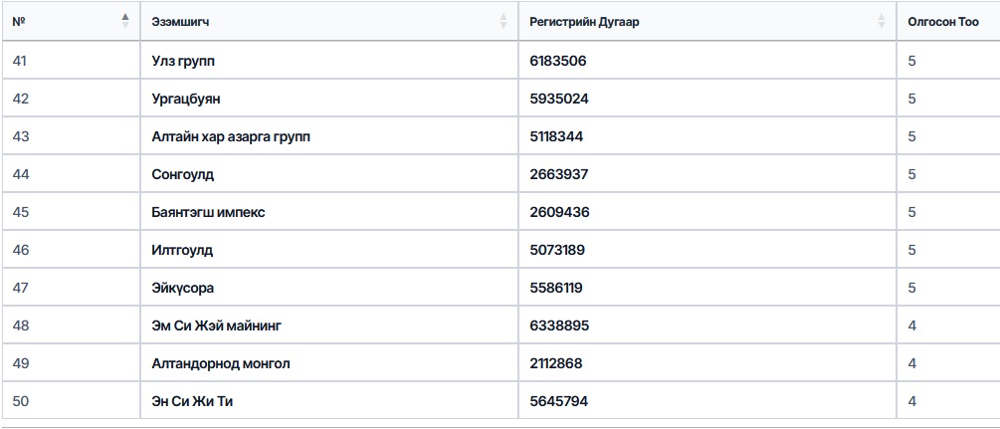
Task: Select Баянтэгш импекс in the table
Action: click(208, 212)
